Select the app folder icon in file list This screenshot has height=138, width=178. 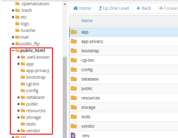(x=74, y=32)
